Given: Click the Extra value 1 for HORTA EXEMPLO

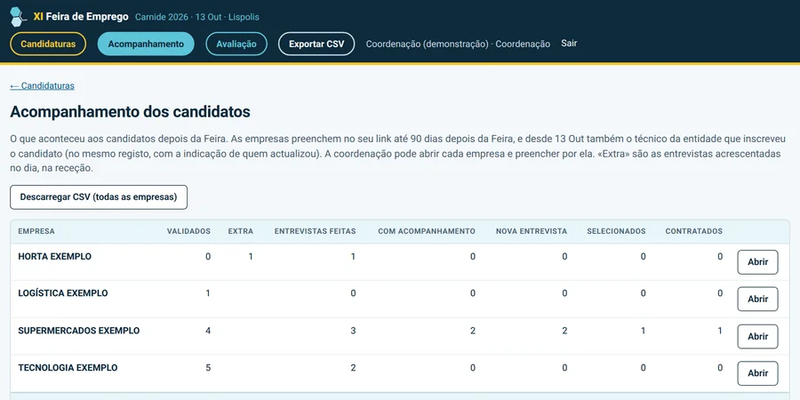Looking at the screenshot, I should coord(251,257).
